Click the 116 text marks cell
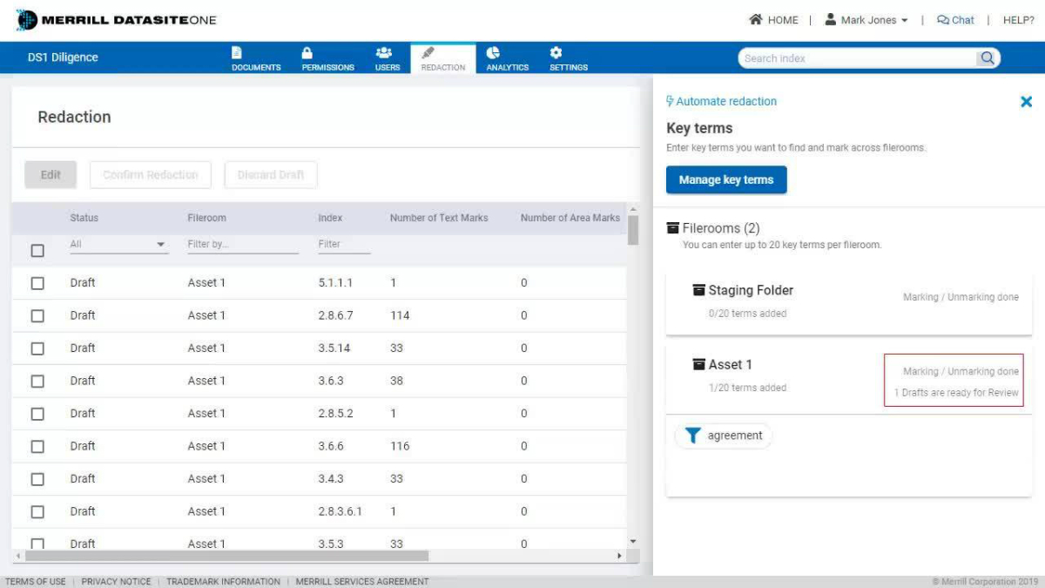1045x588 pixels. point(400,446)
